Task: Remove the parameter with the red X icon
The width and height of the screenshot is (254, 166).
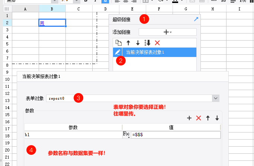Action: click(x=199, y=118)
